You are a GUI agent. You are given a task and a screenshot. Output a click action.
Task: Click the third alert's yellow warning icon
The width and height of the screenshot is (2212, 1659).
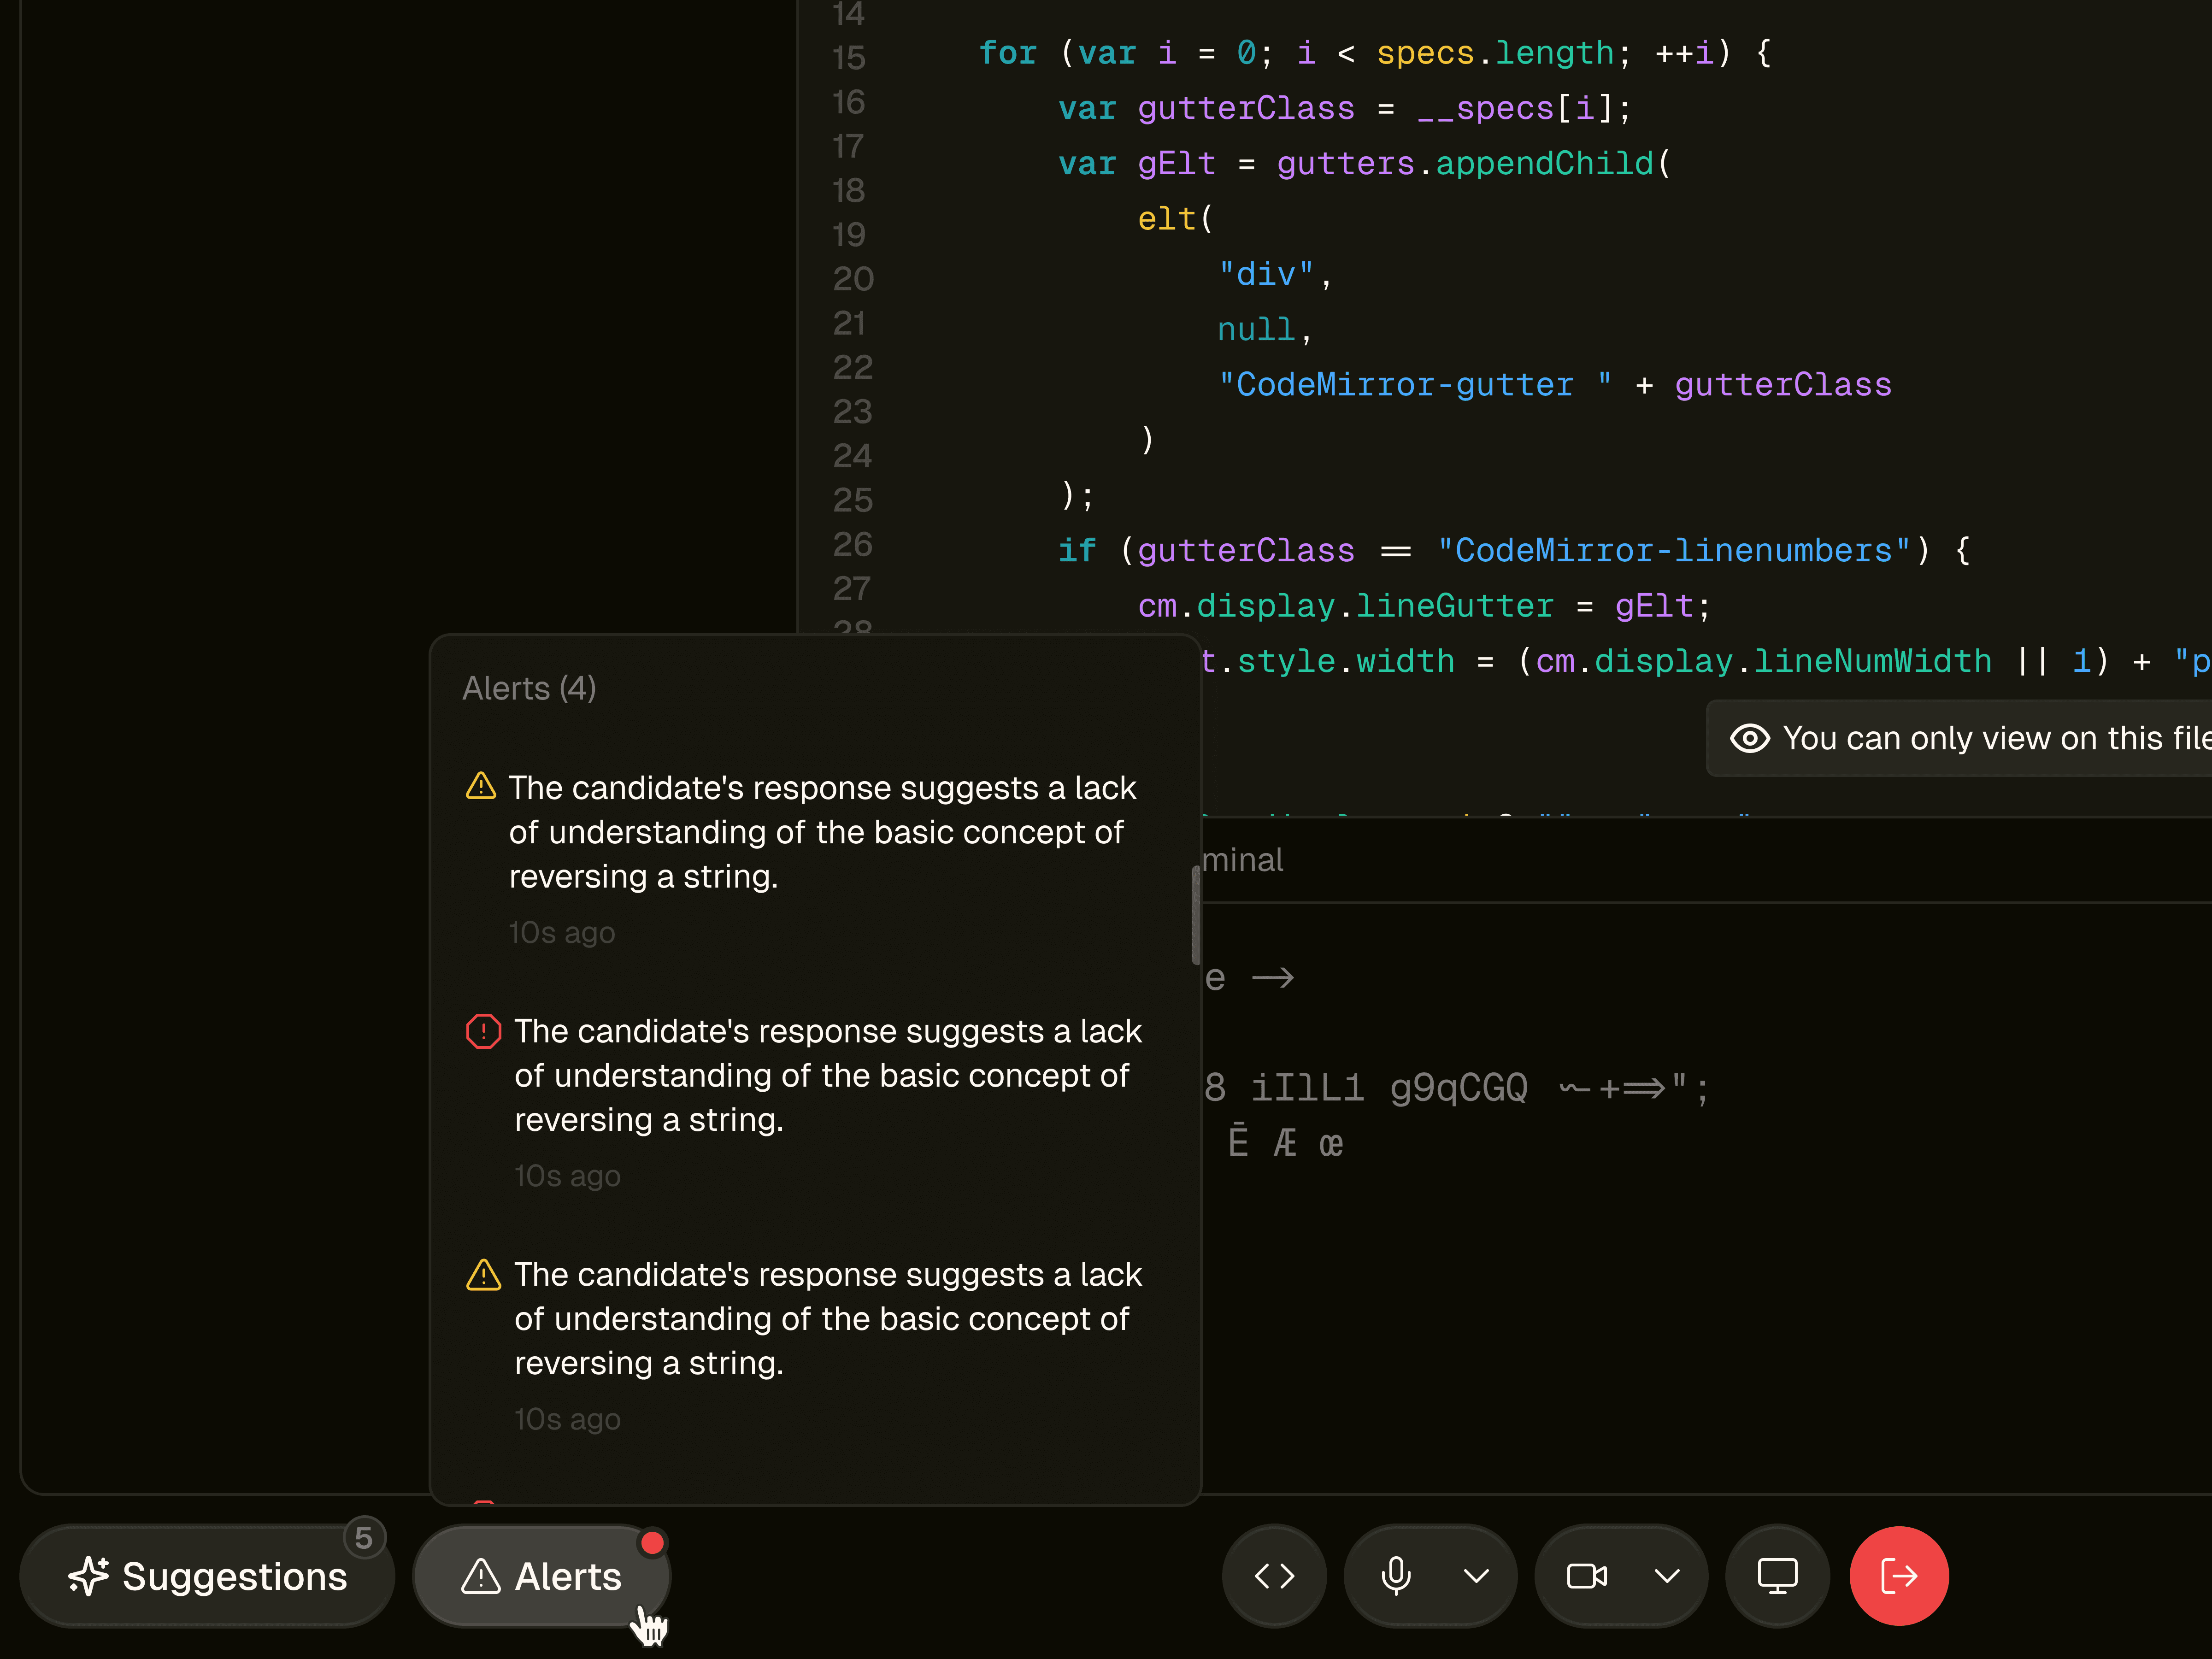click(483, 1275)
